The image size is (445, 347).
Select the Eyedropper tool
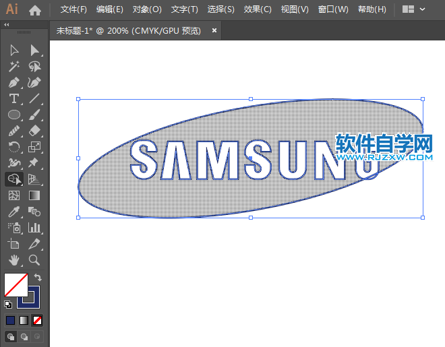click(14, 212)
